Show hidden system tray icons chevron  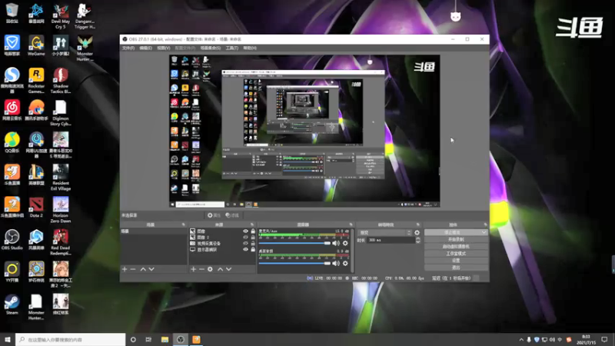tap(521, 339)
